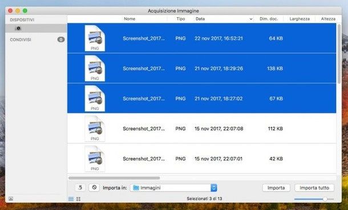Image resolution: width=348 pixels, height=210 pixels.
Task: Sort by the Data column header
Action: tap(200, 19)
